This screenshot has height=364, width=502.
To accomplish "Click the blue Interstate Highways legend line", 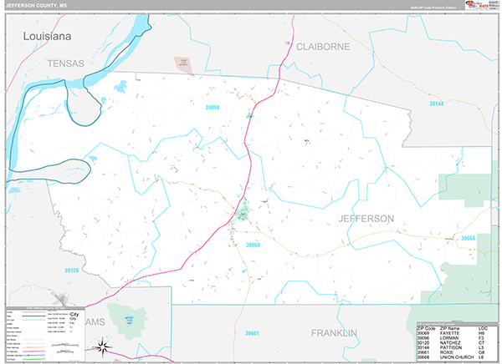I will 34,356.
